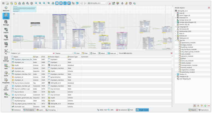Click the Quick actions sidebar icon

6,74
